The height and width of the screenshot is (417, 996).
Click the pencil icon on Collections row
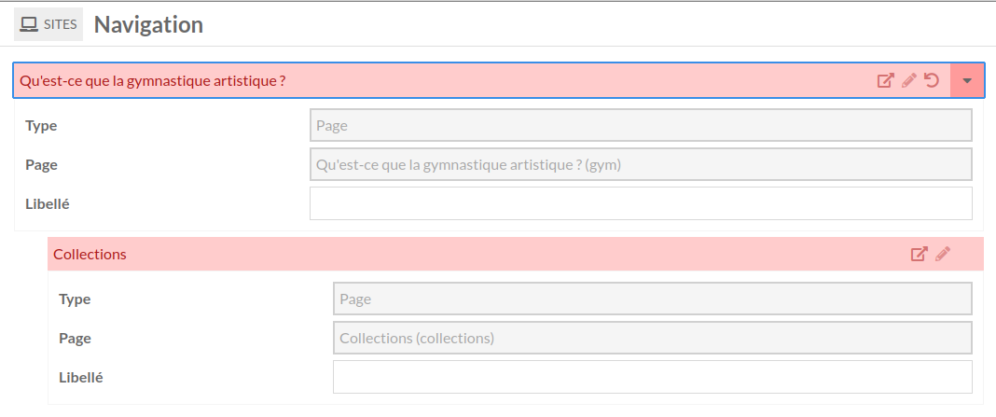coord(943,254)
